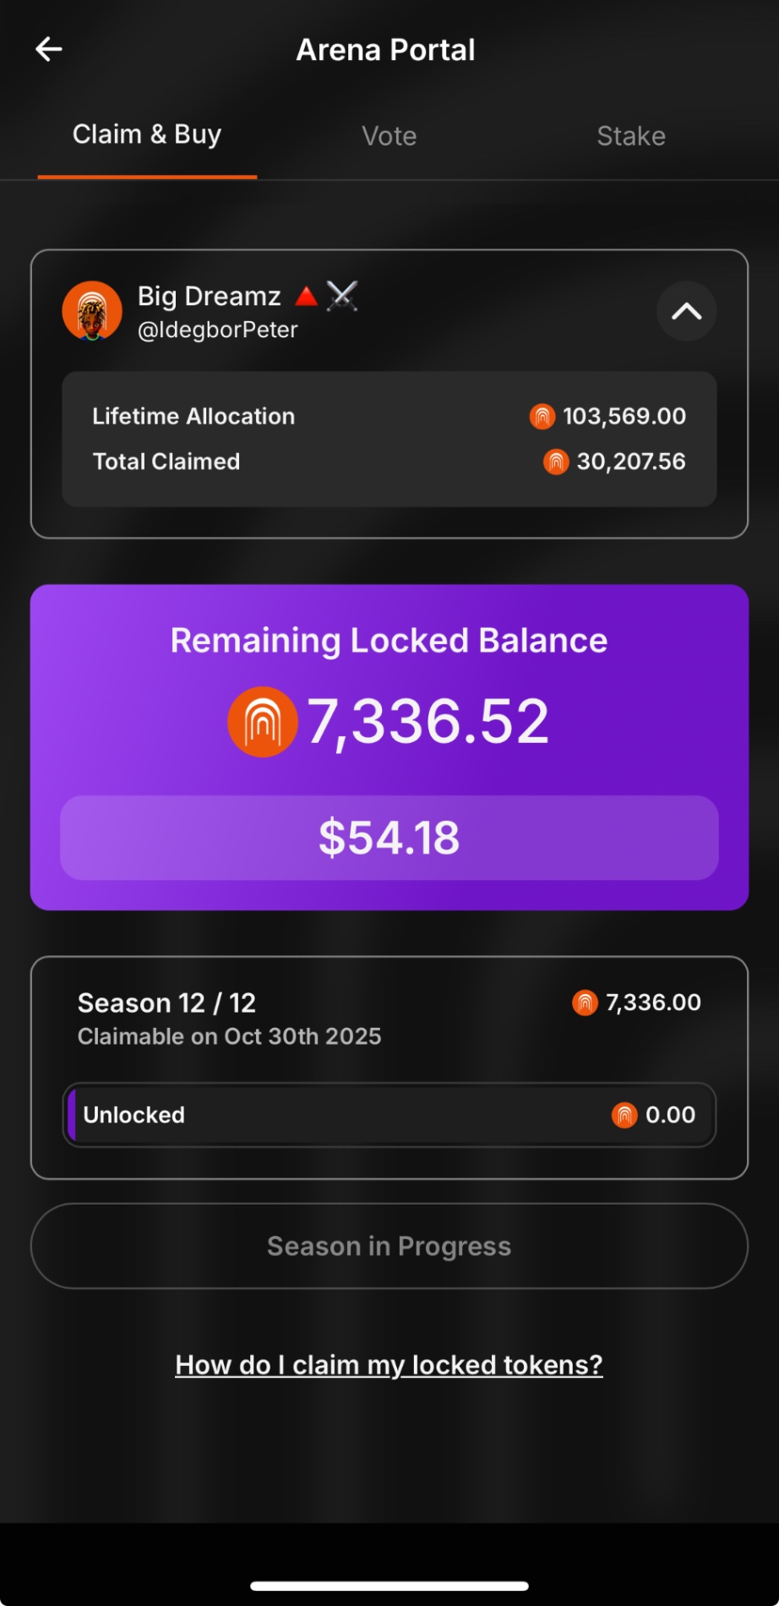Click the red triangle badge icon

pos(306,296)
